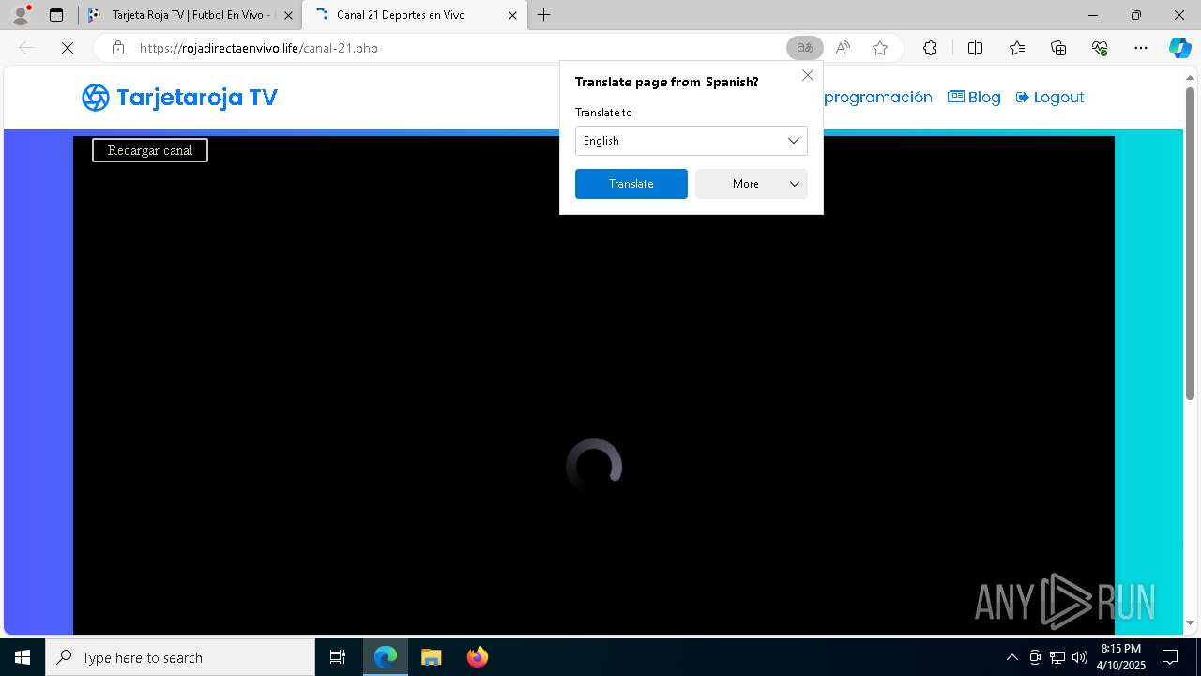The width and height of the screenshot is (1201, 676).
Task: Close the translate popup
Action: [x=808, y=75]
